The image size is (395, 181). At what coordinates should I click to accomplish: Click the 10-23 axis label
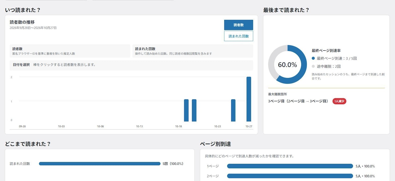point(218,126)
